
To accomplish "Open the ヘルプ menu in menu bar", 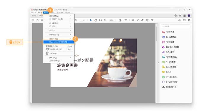I will (67, 13).
